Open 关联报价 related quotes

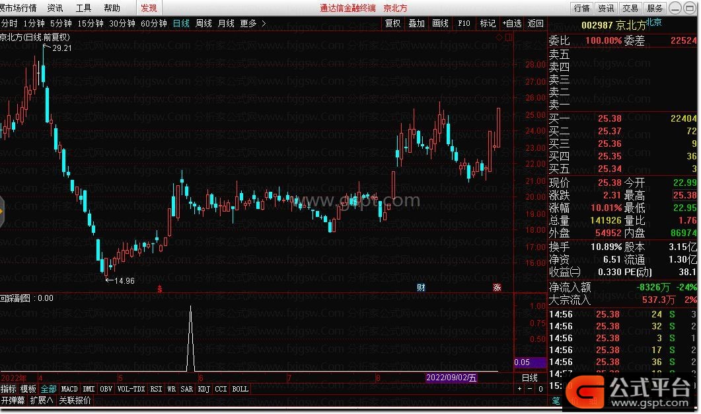(x=75, y=400)
